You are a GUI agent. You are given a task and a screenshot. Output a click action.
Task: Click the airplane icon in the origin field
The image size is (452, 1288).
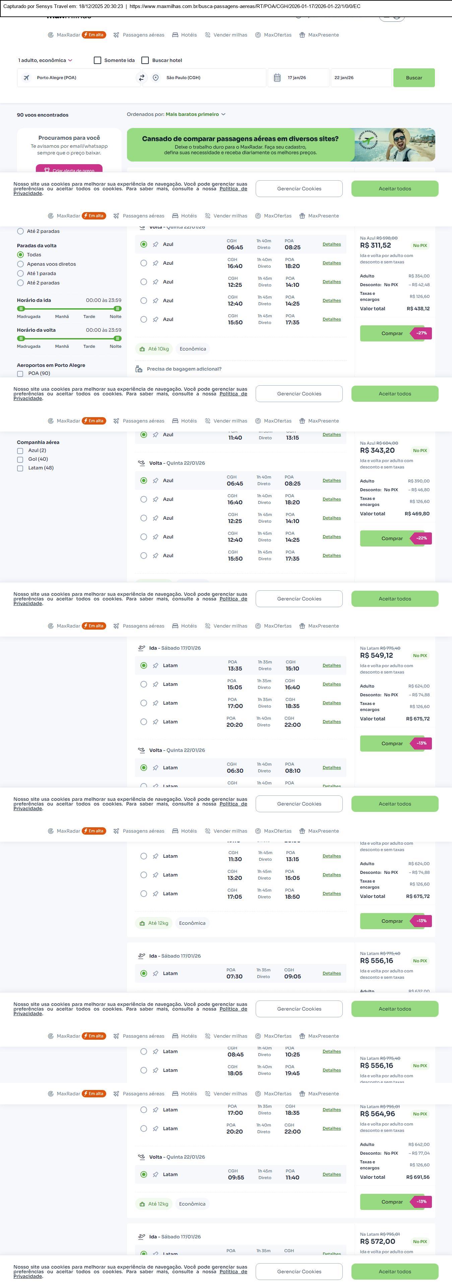[x=26, y=78]
